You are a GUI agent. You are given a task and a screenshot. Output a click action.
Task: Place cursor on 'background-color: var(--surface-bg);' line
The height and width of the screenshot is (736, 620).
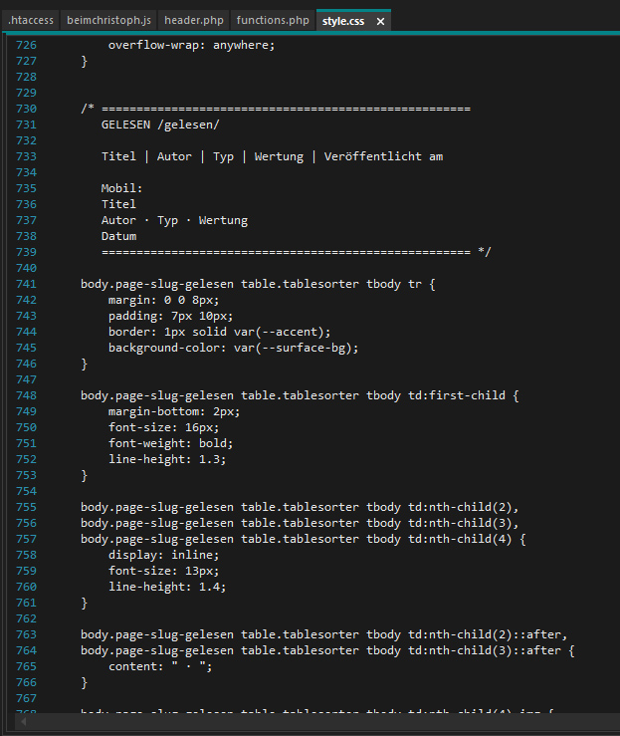click(233, 348)
